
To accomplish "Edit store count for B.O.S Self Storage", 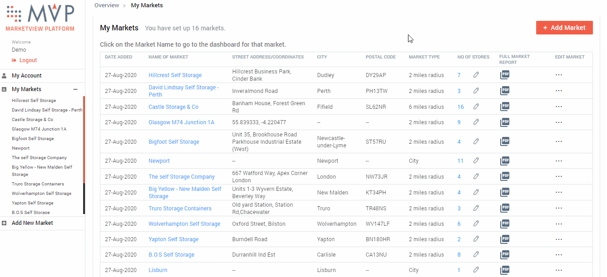I will pyautogui.click(x=476, y=254).
